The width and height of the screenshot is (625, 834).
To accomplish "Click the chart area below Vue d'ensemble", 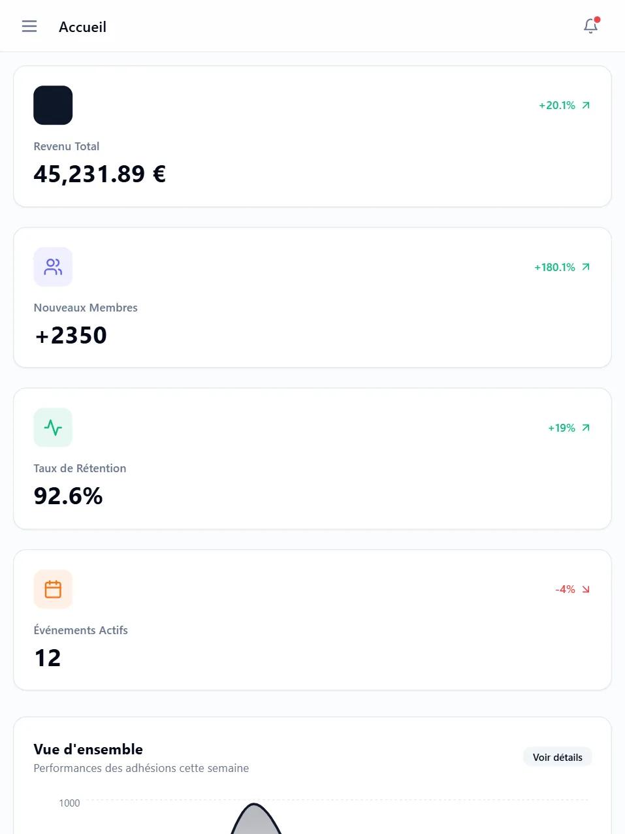I will (x=312, y=816).
